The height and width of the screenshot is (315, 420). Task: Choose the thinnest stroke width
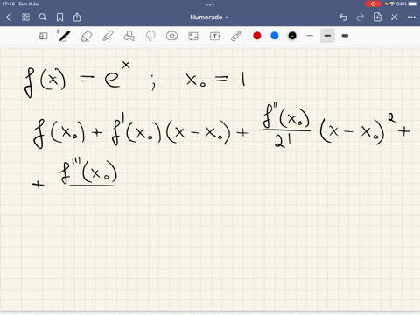tap(310, 36)
